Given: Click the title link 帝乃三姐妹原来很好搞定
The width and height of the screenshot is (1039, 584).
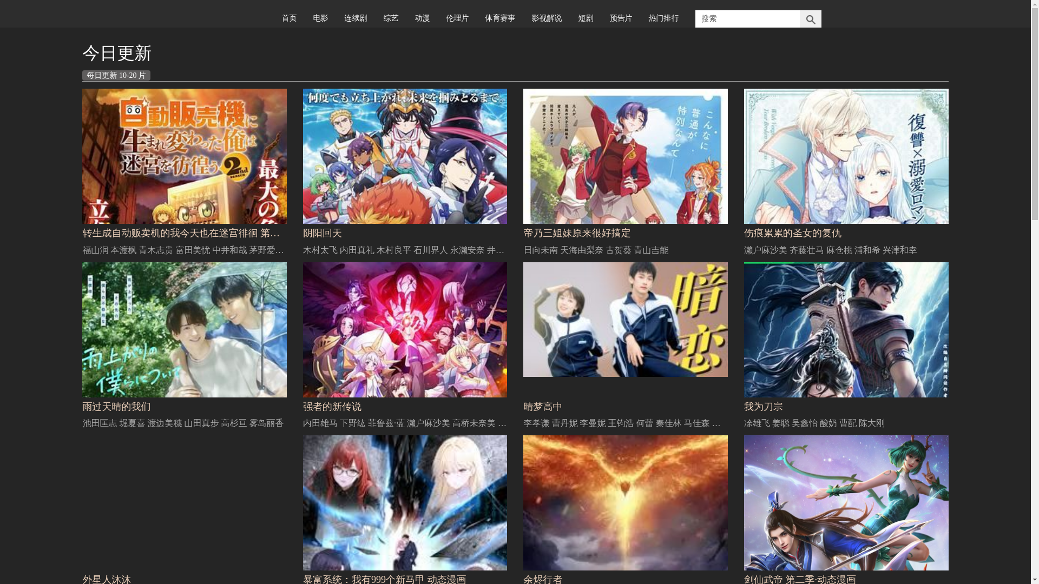Looking at the screenshot, I should pyautogui.click(x=577, y=233).
